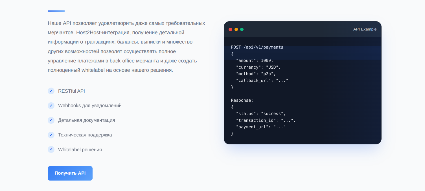Image resolution: width=425 pixels, height=191 pixels.
Task: Click the checkmark beside Детальная документация
Action: point(51,120)
